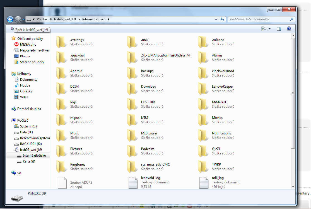Select the clockworkmod folder
Viewport: 311px width, 209px height.
216,73
